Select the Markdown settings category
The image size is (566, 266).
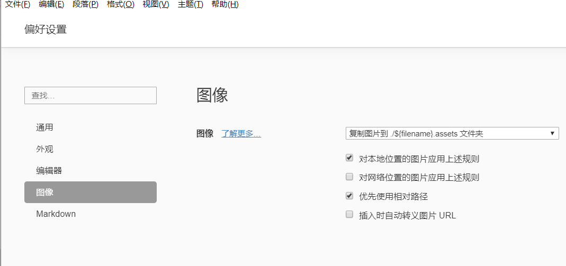pos(90,214)
